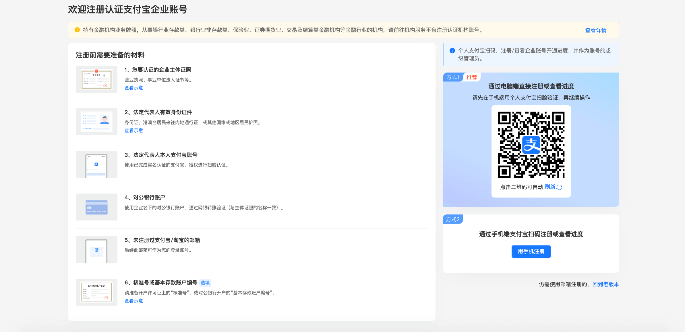
Task: Click the blue info icon beside scan instructions
Action: pos(452,51)
